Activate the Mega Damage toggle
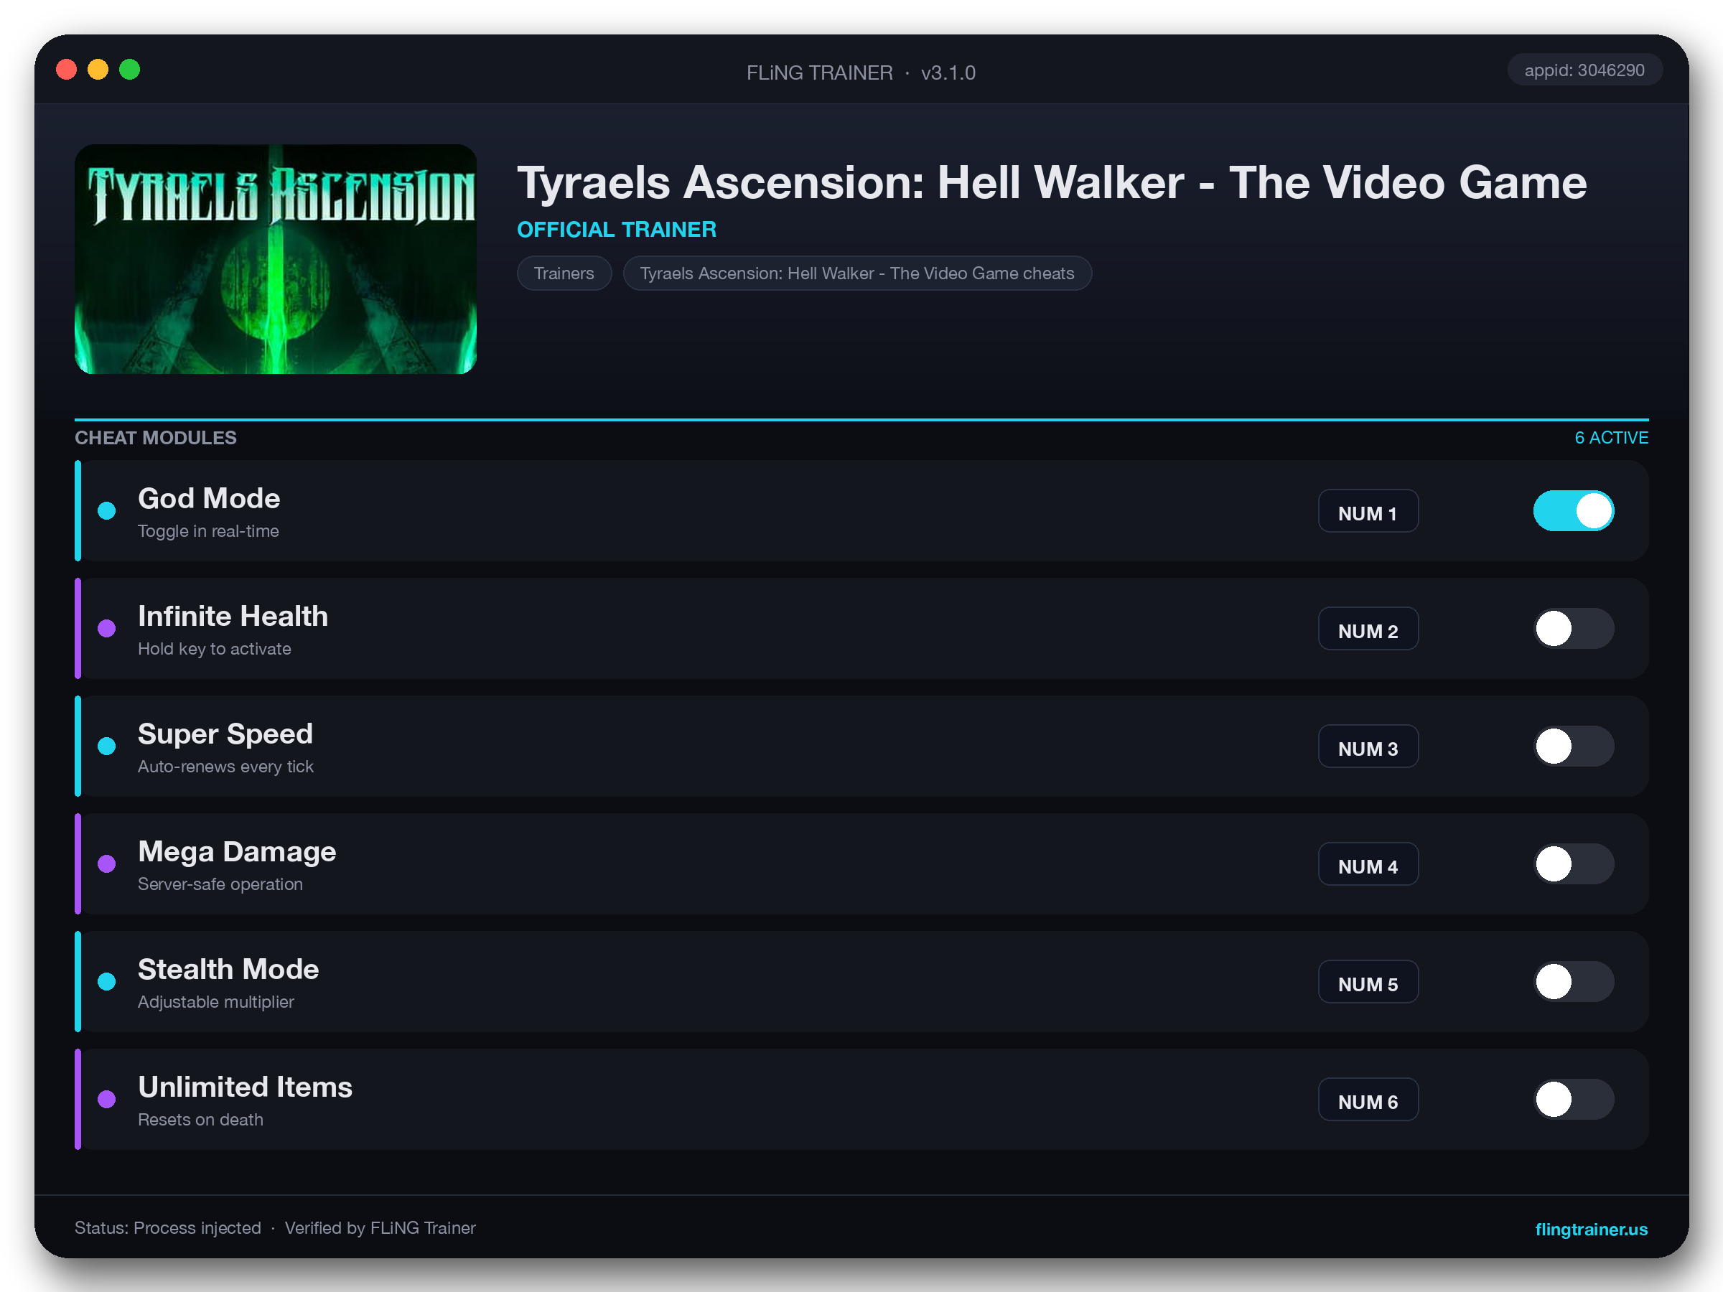 [x=1574, y=863]
